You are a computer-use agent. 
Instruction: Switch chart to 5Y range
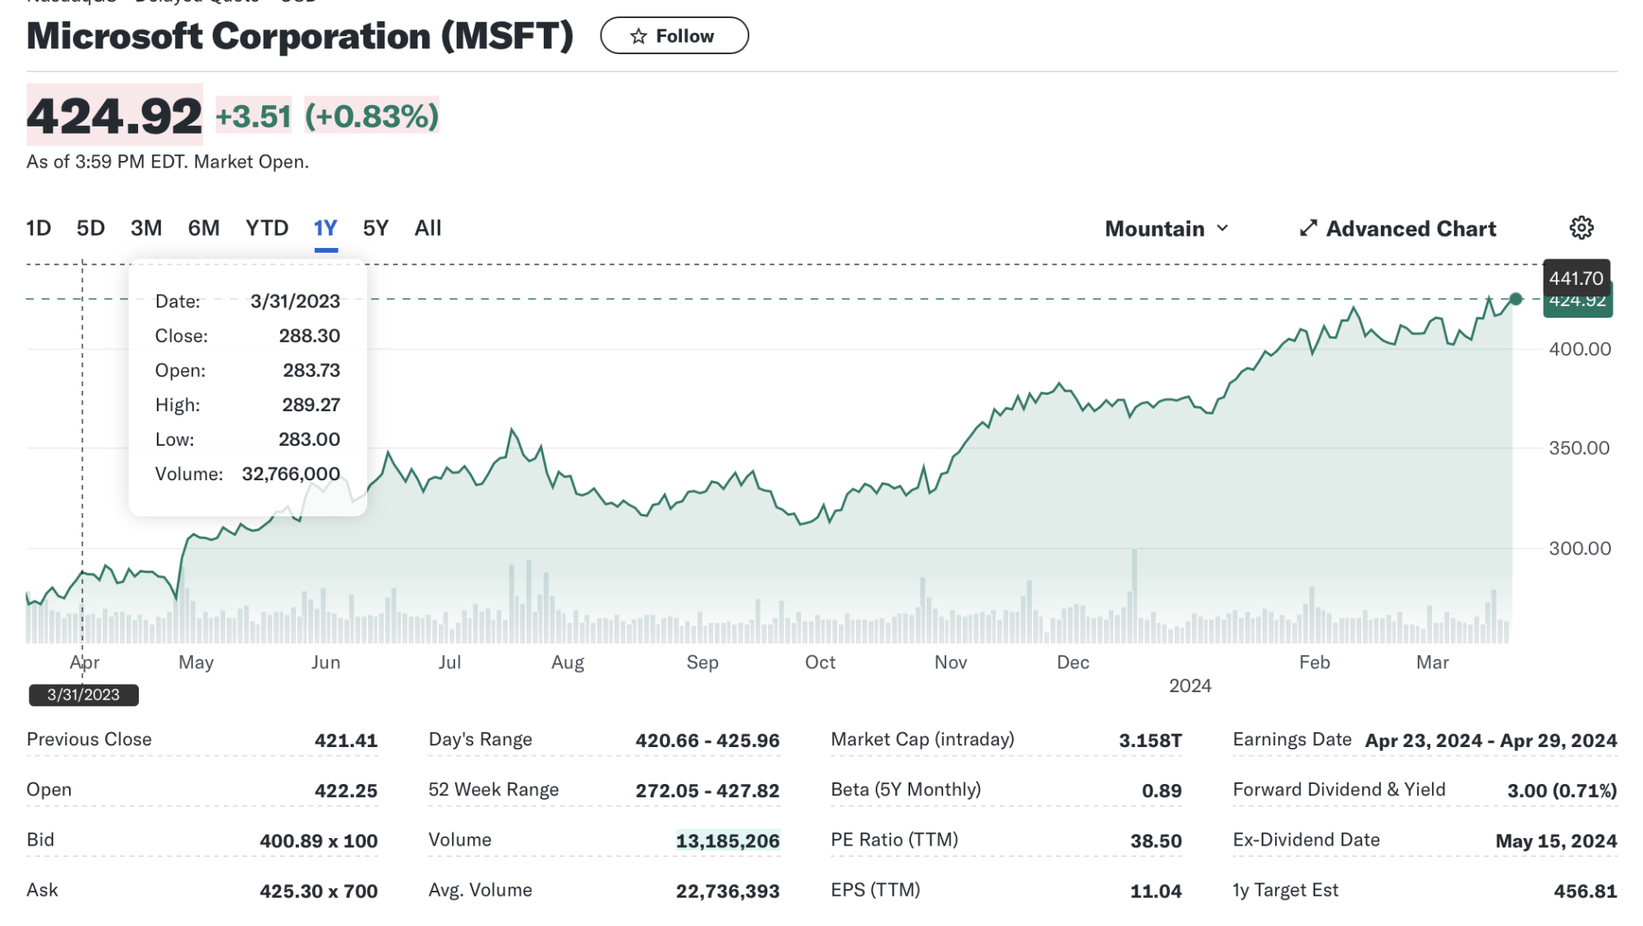pos(375,228)
